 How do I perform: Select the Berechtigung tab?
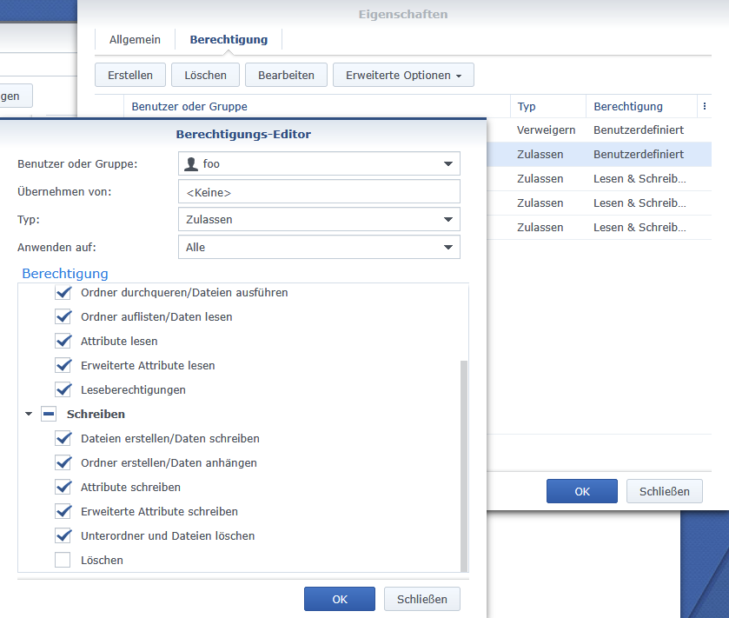[229, 39]
